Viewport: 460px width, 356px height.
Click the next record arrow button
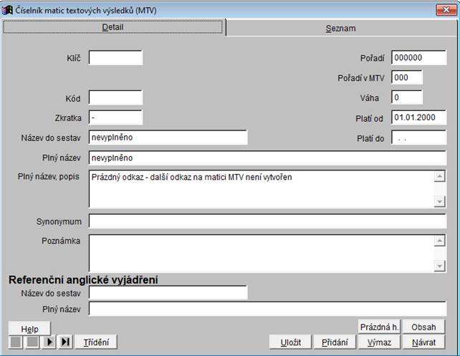49,342
